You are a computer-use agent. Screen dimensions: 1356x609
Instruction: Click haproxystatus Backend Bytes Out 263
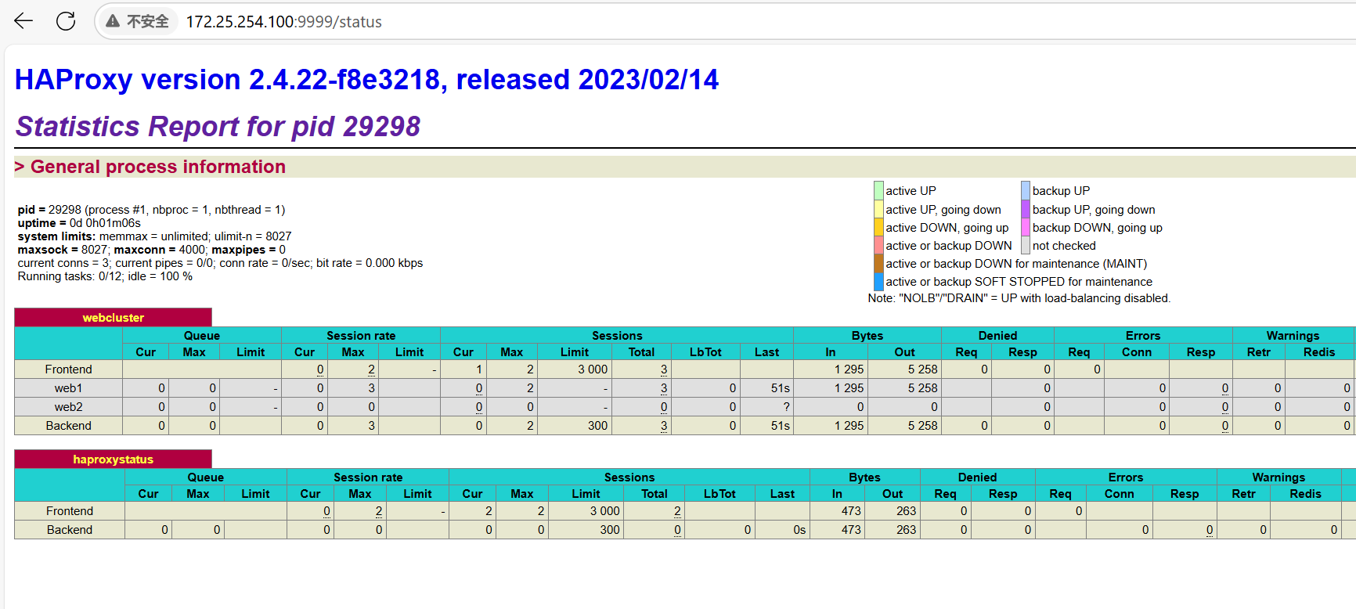click(906, 529)
